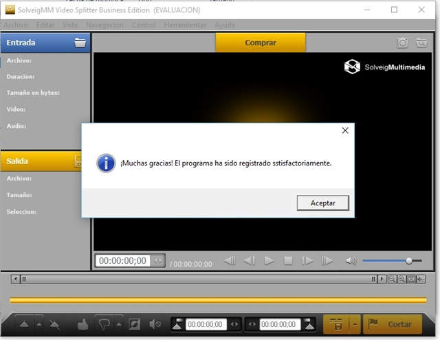Screen dimensions: 440x340
Task: Set the right marker with the end flag icon
Action: tap(309, 324)
